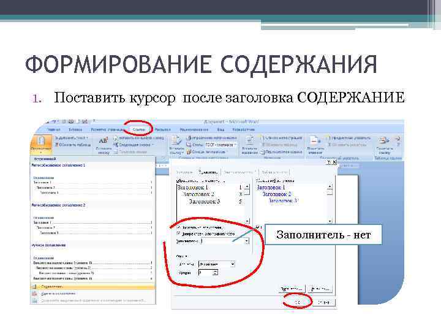The height and width of the screenshot is (331, 441).
Task: Click the Пометить элемент icon
Action: point(314,140)
